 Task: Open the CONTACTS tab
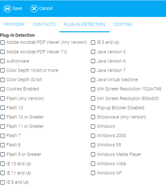coord(44,24)
